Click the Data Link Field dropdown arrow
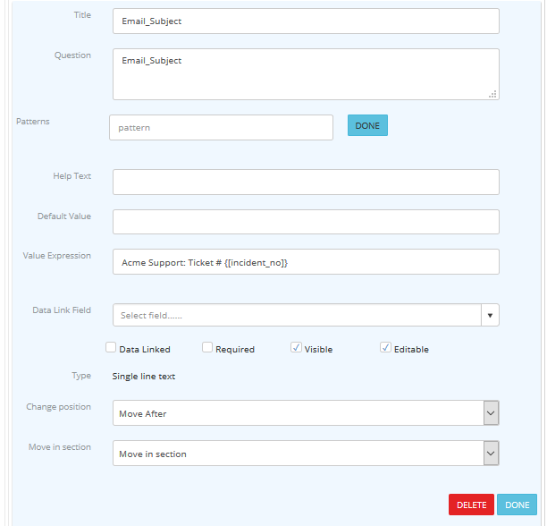Image resolution: width=547 pixels, height=526 pixels. click(x=490, y=315)
